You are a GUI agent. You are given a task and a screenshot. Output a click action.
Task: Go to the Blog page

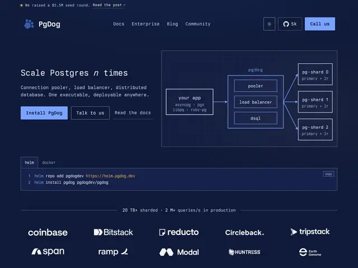click(172, 24)
